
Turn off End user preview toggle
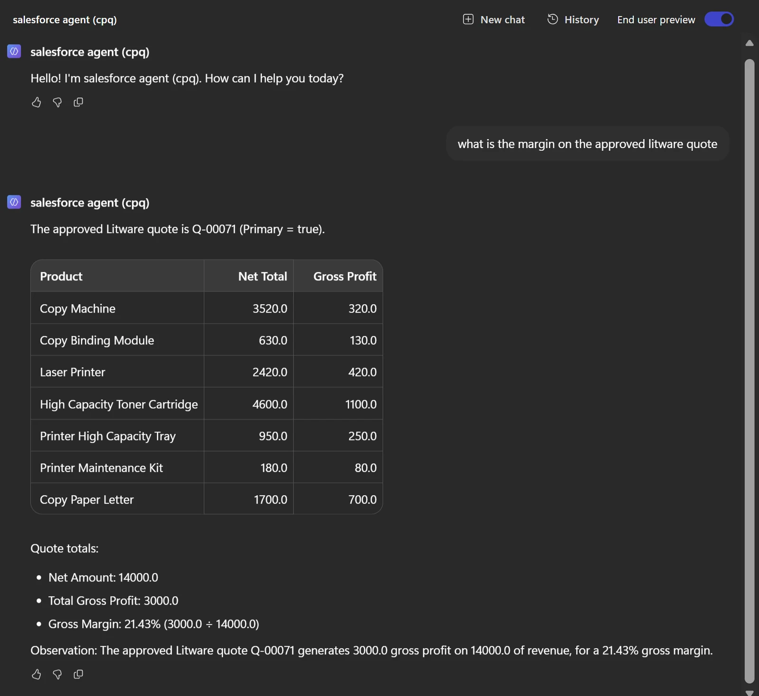(x=719, y=19)
